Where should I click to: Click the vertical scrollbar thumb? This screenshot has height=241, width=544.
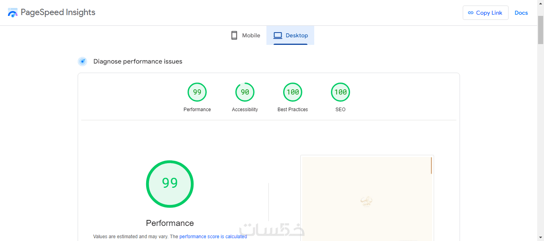(x=540, y=30)
